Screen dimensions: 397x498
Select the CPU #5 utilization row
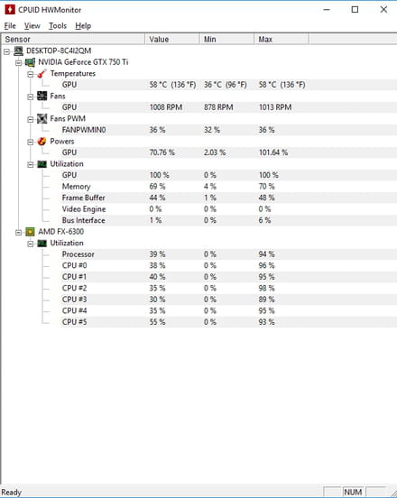click(x=228, y=322)
